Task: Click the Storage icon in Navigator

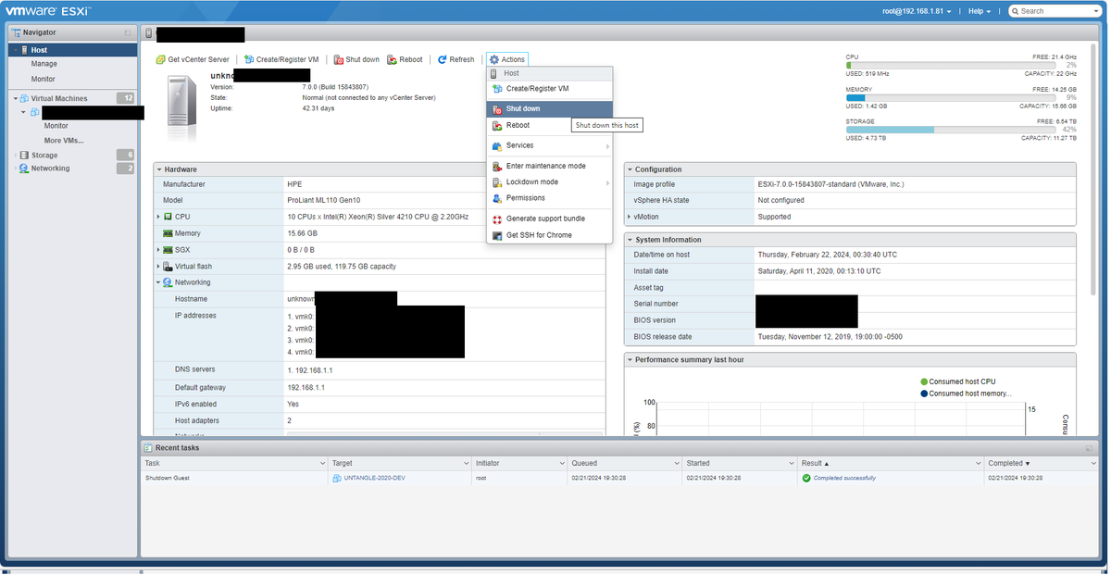Action: pyautogui.click(x=24, y=156)
